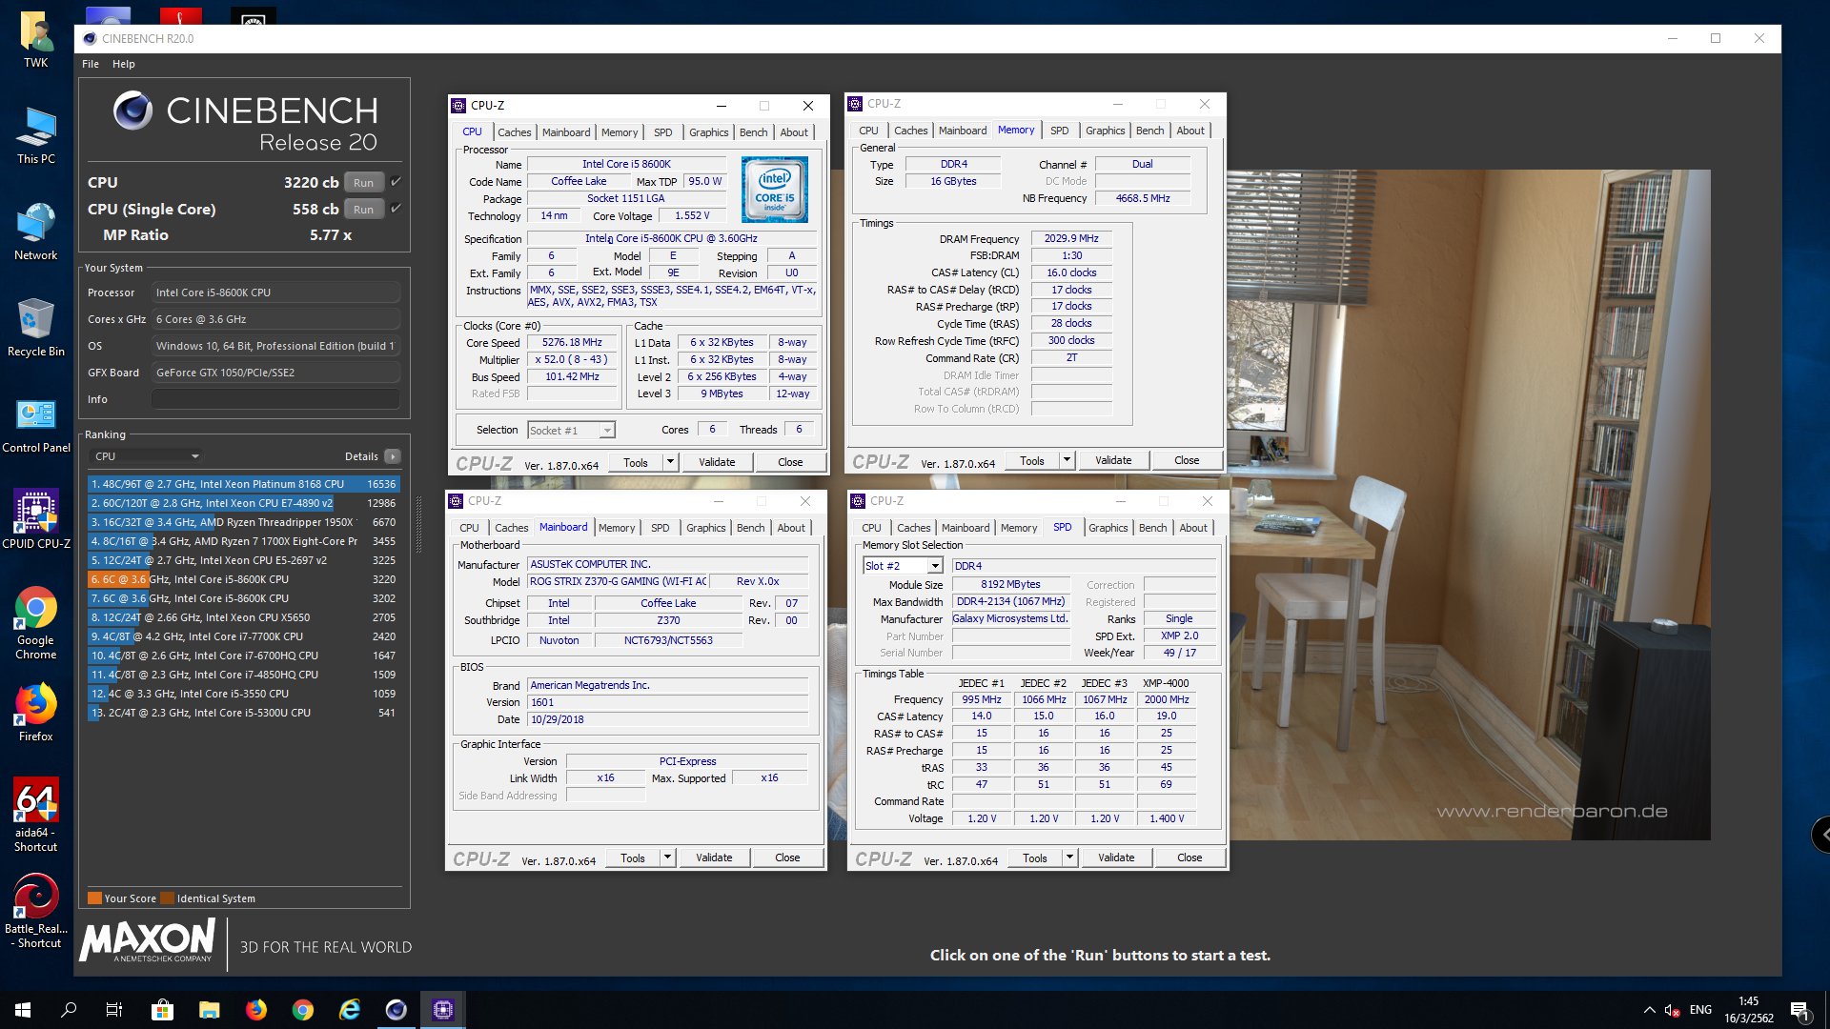Launch CPUID CPU-Z desktop shortcut
This screenshot has width=1830, height=1029.
(x=35, y=520)
